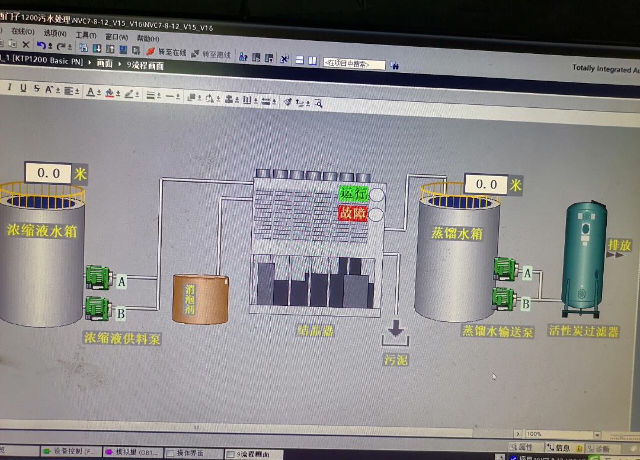Split editor space vertically

coord(312,60)
